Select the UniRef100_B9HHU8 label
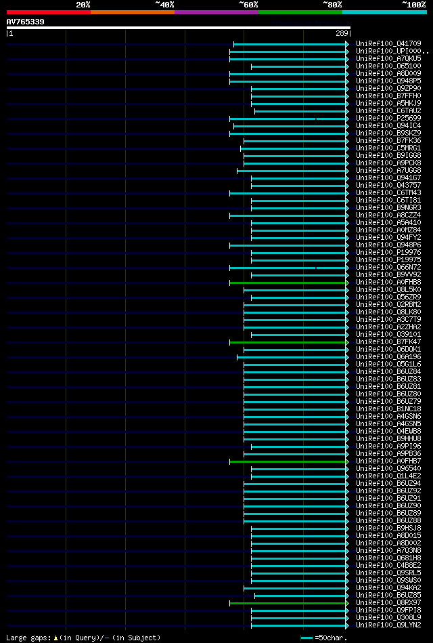Viewport: 433px width, 643px height. [x=388, y=439]
